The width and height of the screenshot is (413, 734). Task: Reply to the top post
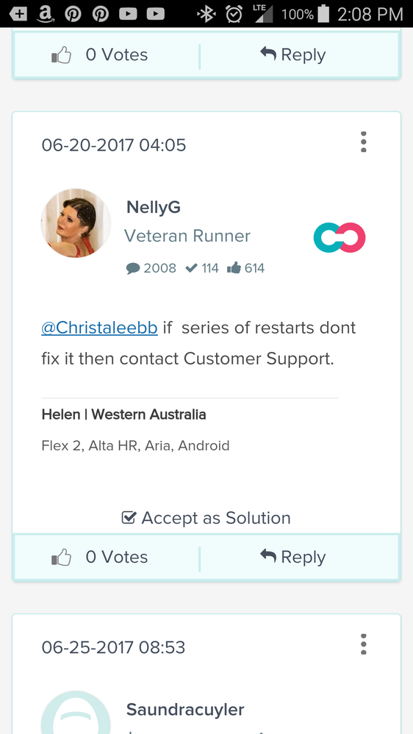click(x=292, y=54)
